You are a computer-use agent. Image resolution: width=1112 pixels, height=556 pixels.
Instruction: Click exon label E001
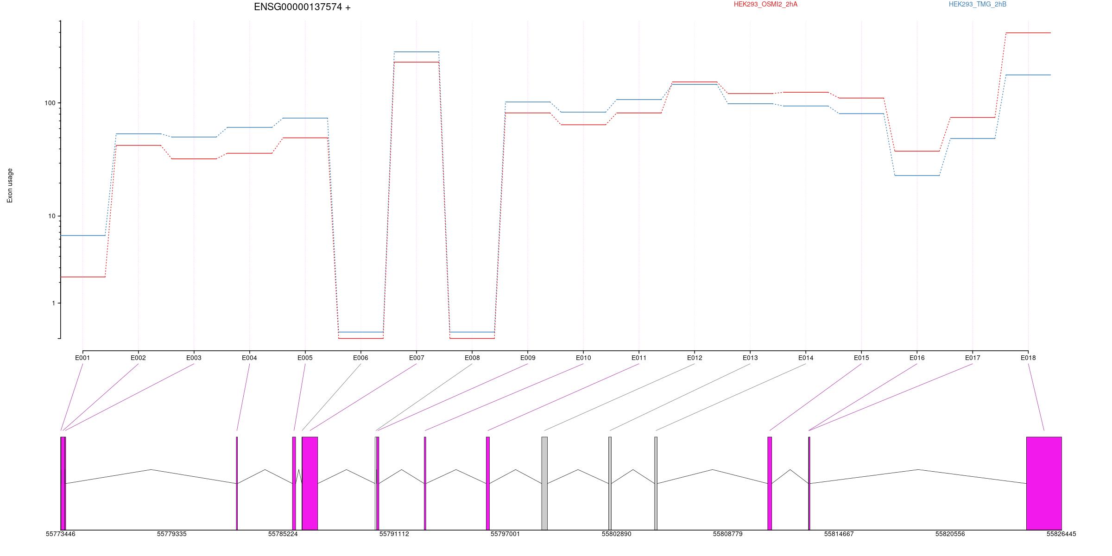82,358
